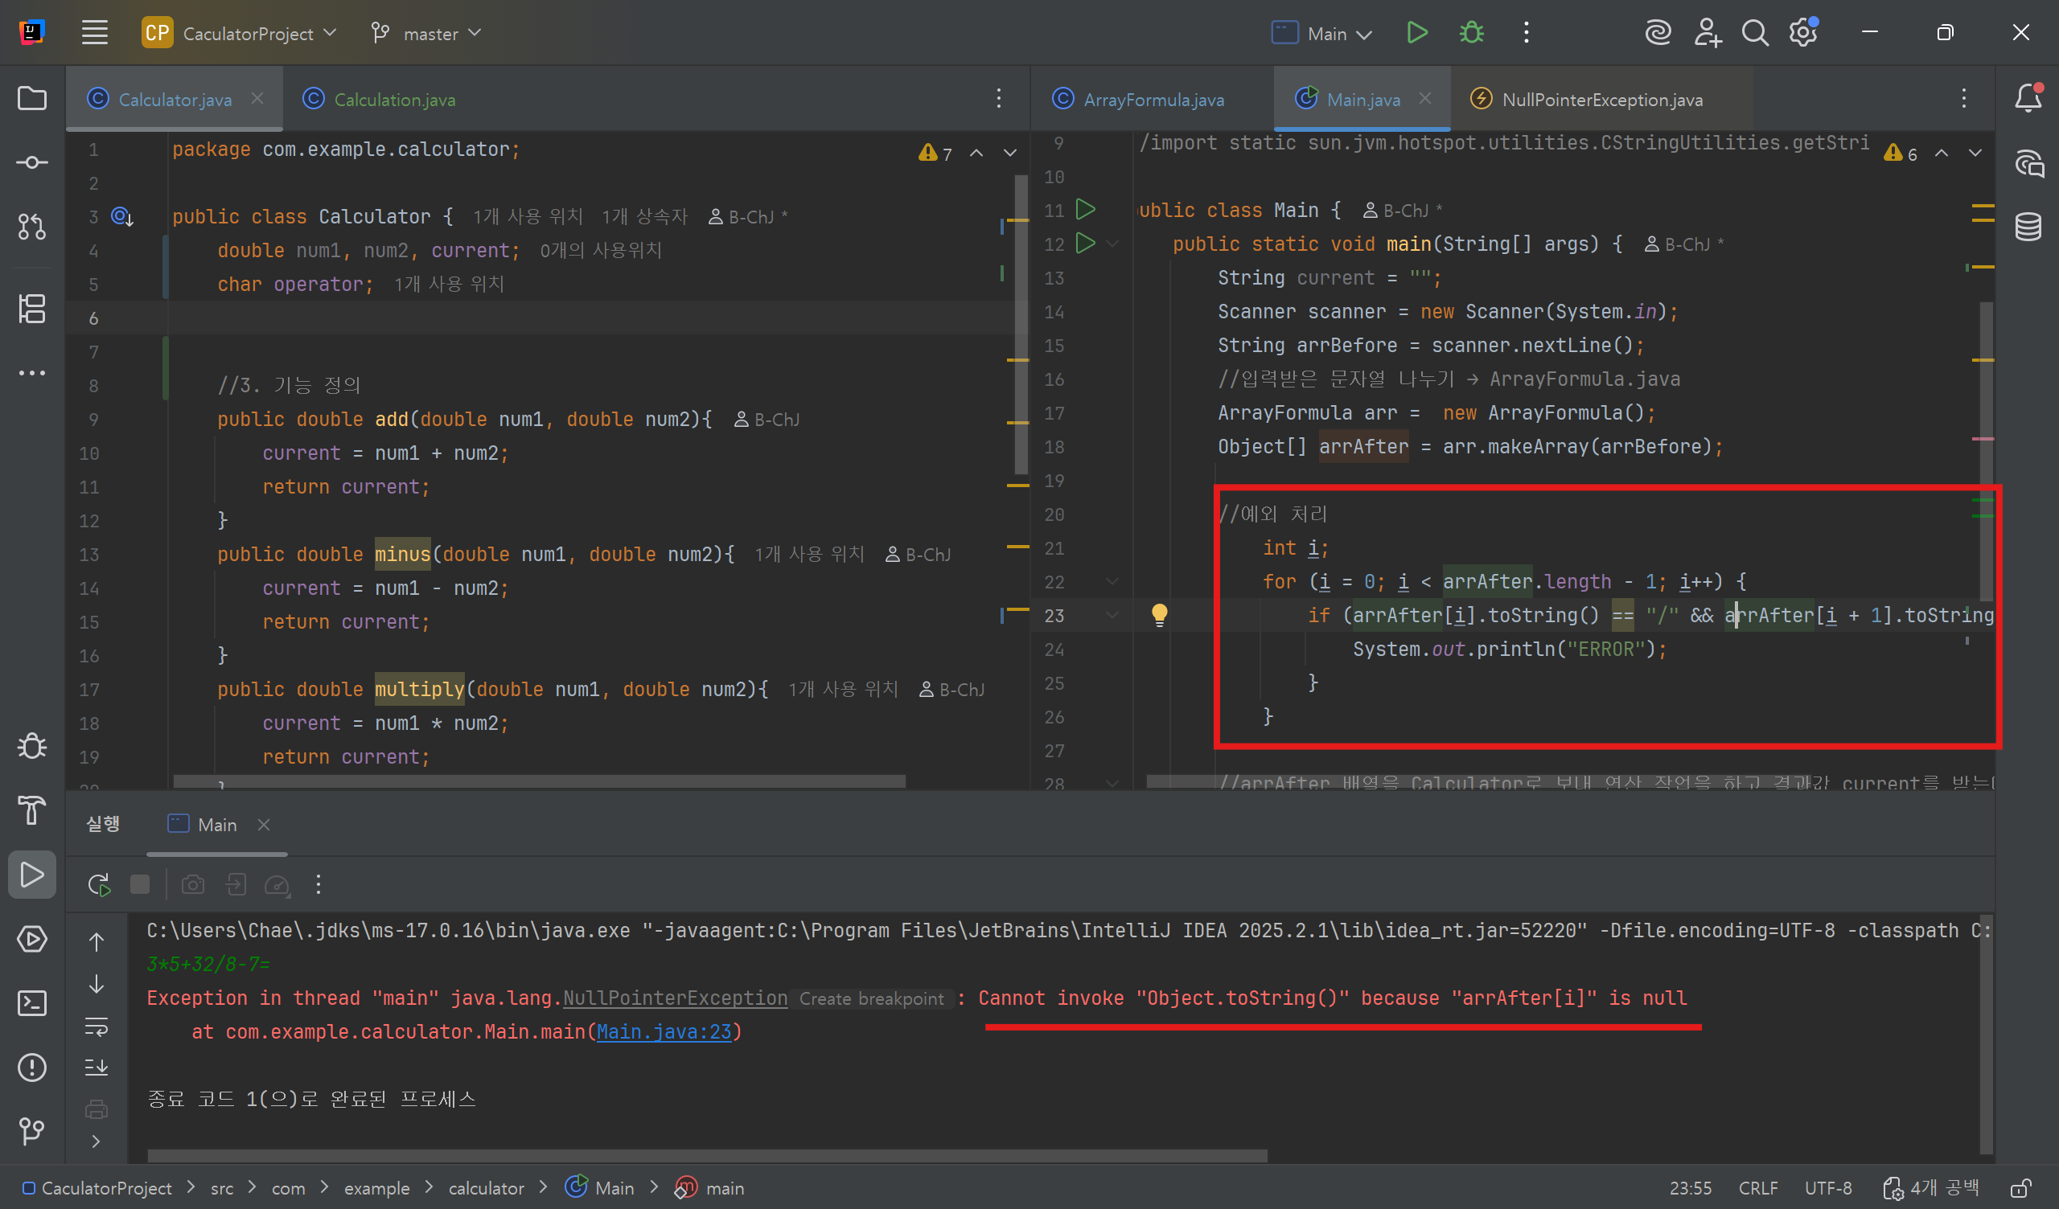Switch to the Calculation.java tab
This screenshot has width=2059, height=1209.
(394, 100)
